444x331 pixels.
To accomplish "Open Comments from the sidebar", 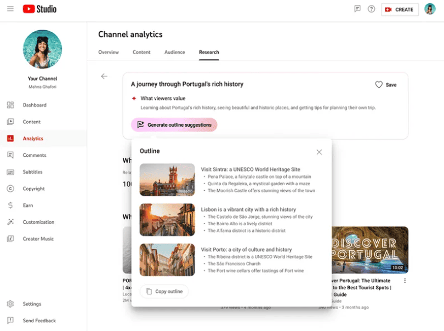I will click(x=35, y=155).
